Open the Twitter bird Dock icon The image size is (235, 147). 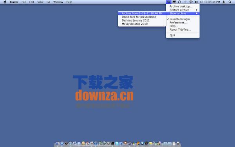point(142,143)
